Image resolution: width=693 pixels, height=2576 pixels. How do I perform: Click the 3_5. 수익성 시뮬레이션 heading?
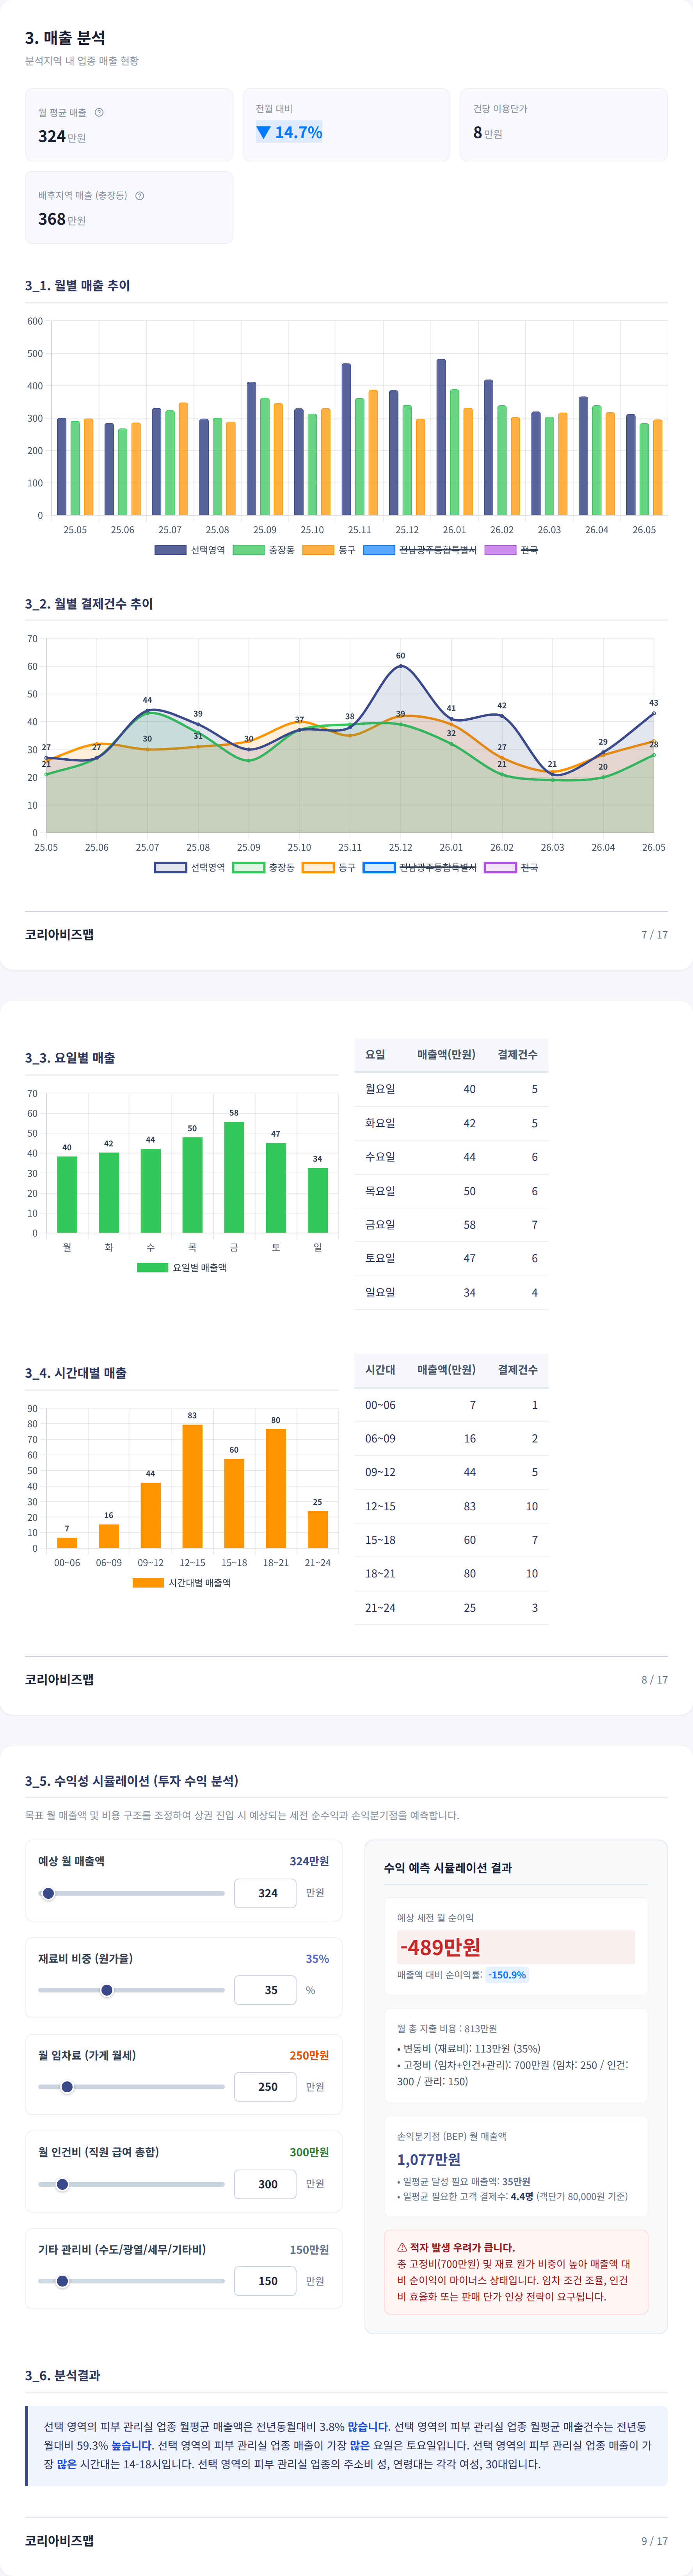[x=131, y=1781]
